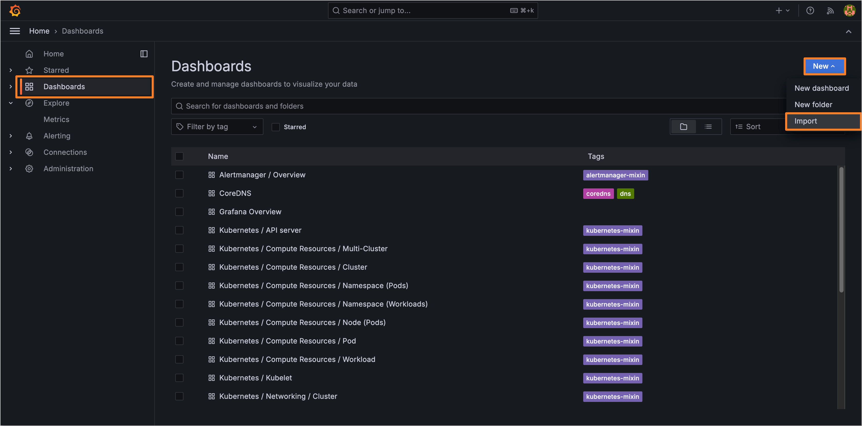Open the Filter by tag dropdown

click(x=217, y=127)
